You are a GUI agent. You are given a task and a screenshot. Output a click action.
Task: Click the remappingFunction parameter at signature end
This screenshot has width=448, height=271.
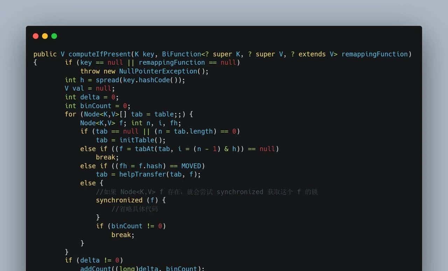click(374, 54)
